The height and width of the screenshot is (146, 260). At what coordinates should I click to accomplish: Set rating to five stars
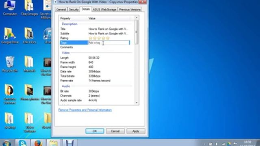[108, 38]
